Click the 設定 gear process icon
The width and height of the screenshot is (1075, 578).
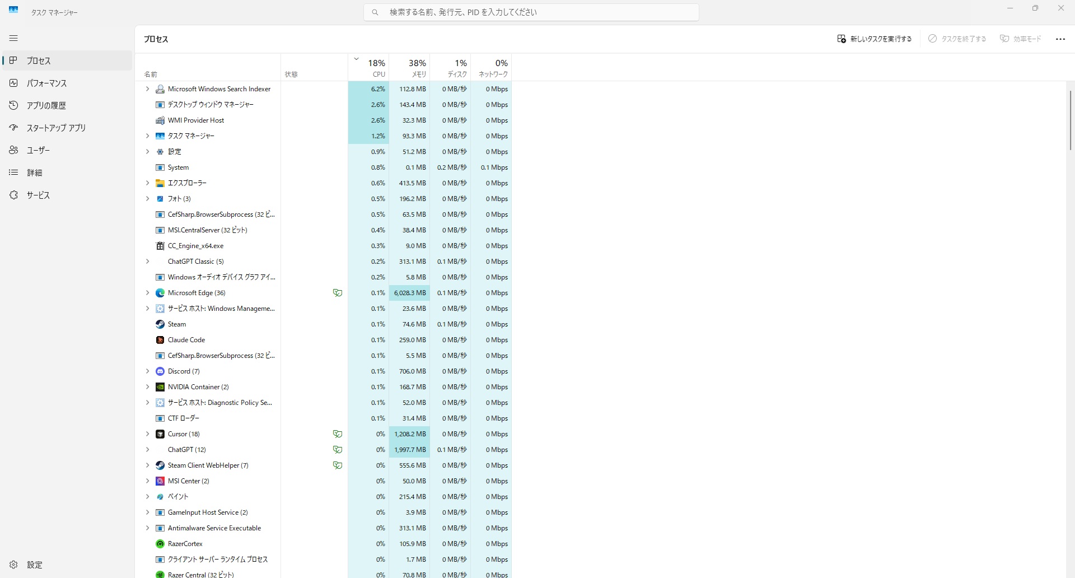[160, 152]
